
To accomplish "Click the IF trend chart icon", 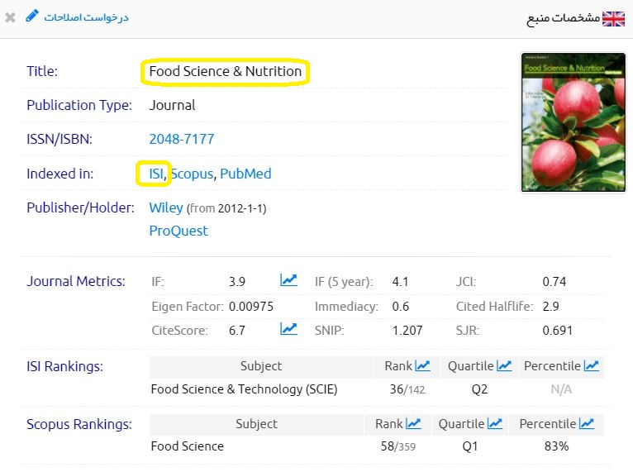I will [x=288, y=280].
